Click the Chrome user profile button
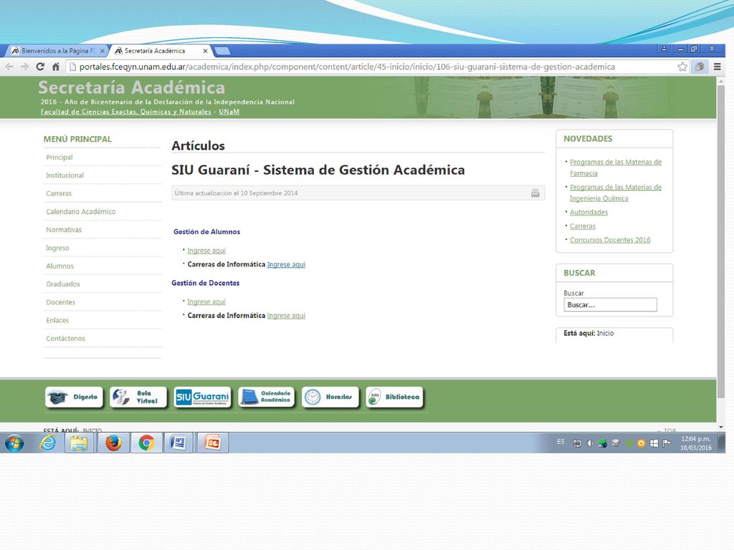This screenshot has width=734, height=550. pyautogui.click(x=664, y=49)
